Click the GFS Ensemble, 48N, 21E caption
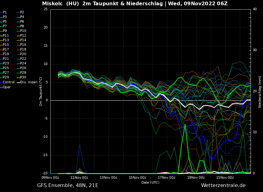Viewport: 263px width, 192px height. pyautogui.click(x=68, y=185)
